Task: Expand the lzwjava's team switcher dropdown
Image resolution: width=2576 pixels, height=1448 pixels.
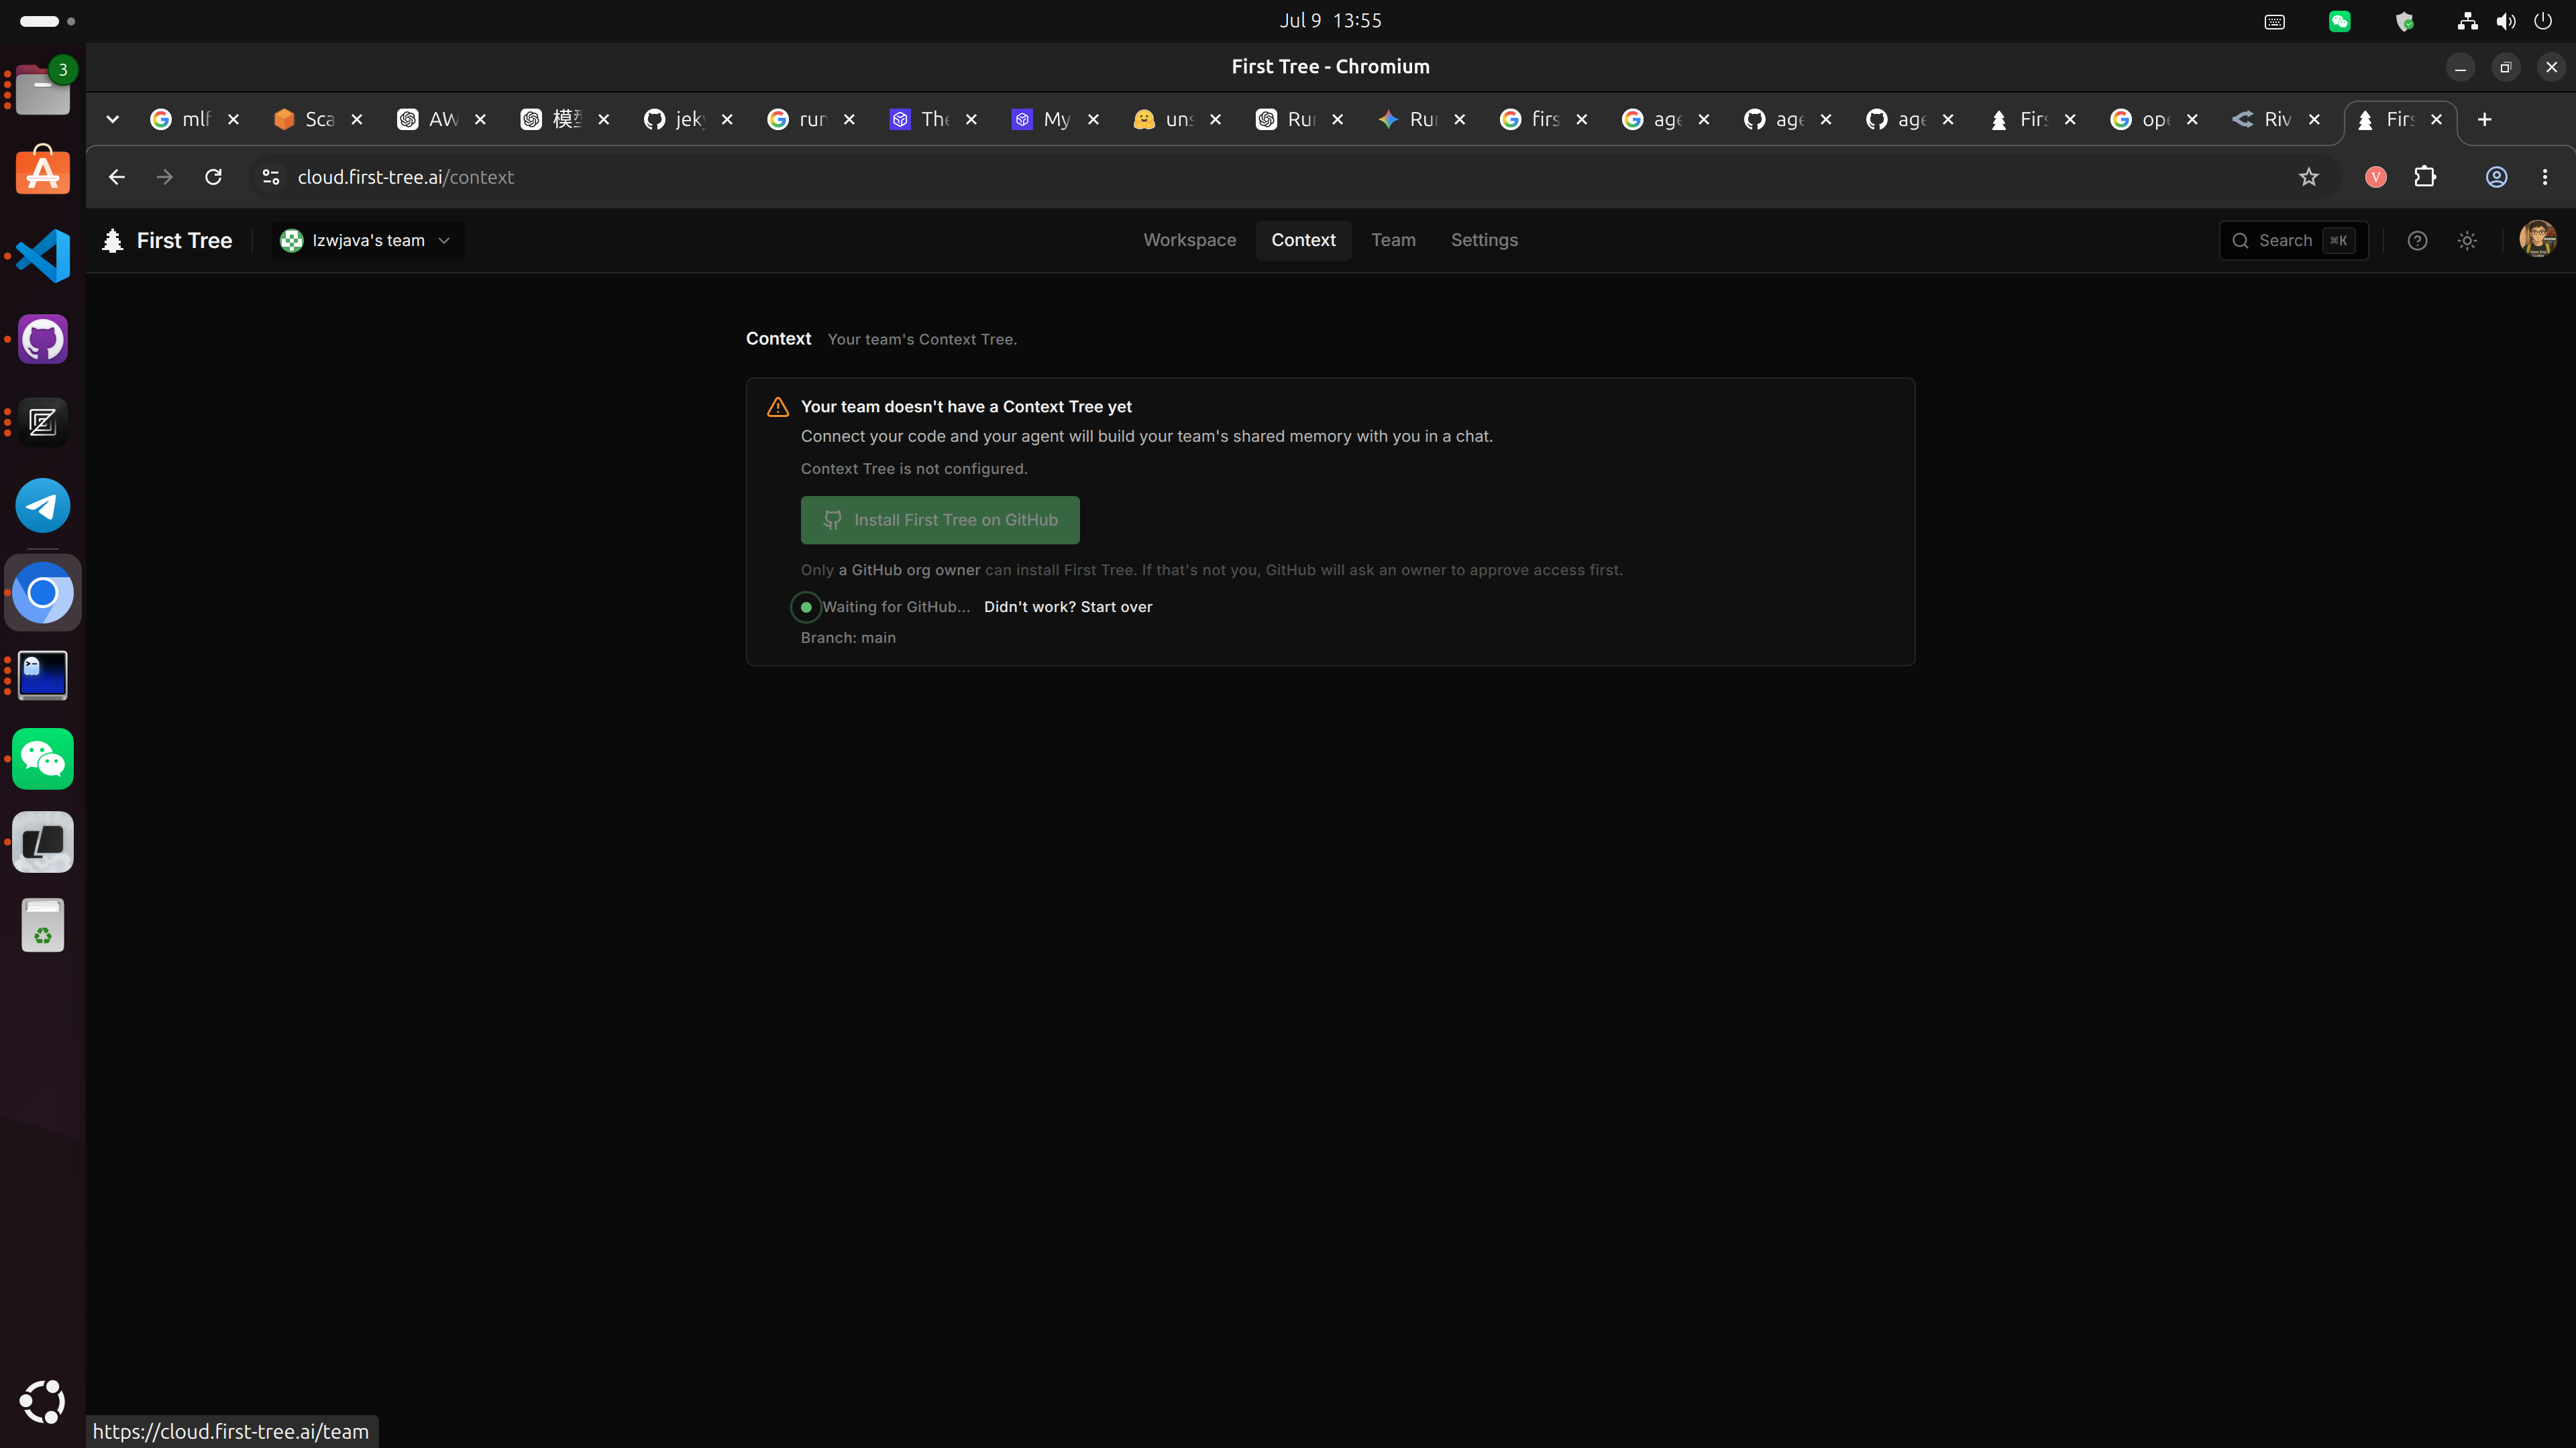Action: tap(367, 240)
